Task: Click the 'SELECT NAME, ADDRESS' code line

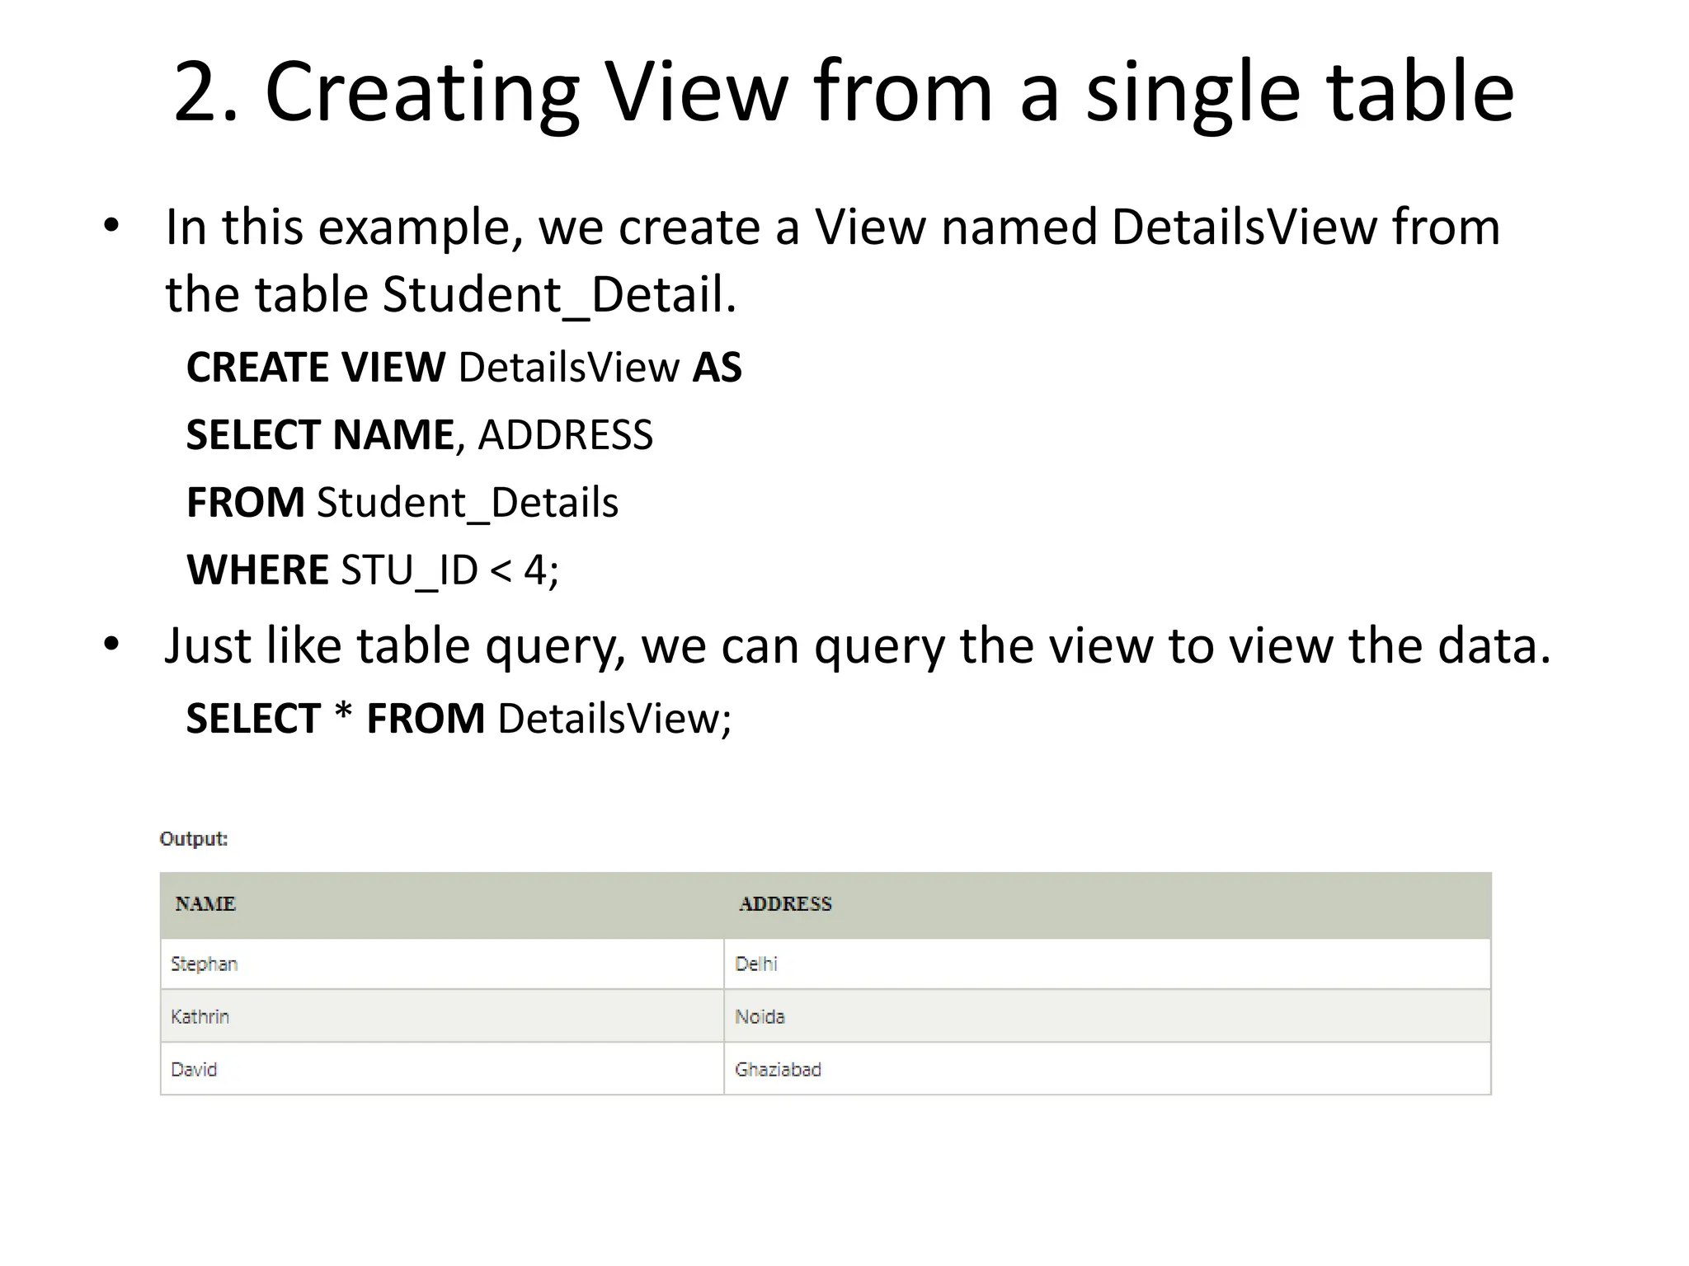Action: point(420,434)
